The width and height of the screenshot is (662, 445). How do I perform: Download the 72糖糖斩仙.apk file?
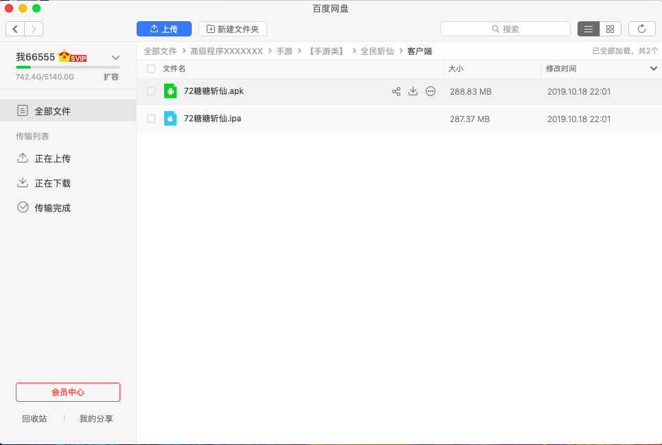pos(413,91)
